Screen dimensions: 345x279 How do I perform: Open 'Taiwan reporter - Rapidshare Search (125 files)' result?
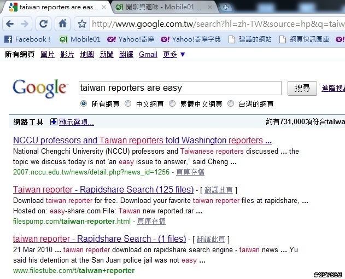pos(103,190)
